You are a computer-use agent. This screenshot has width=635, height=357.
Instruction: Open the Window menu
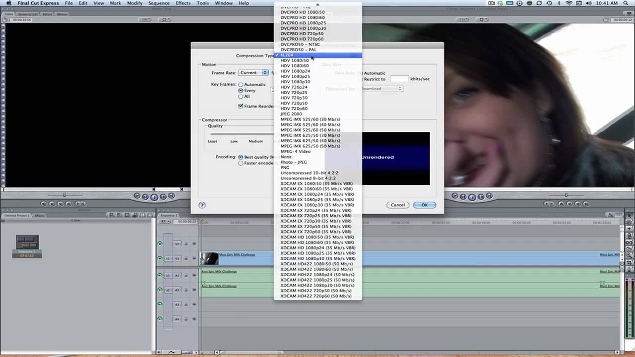pos(224,3)
